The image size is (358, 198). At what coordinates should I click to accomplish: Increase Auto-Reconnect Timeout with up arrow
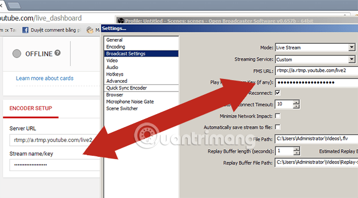296,102
